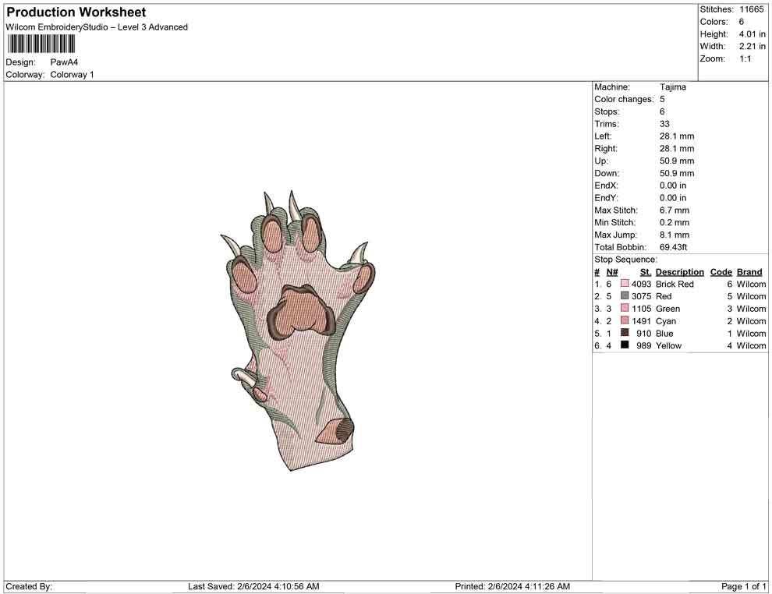772x594 pixels.
Task: Click the stitches count "11665"
Action: [751, 9]
